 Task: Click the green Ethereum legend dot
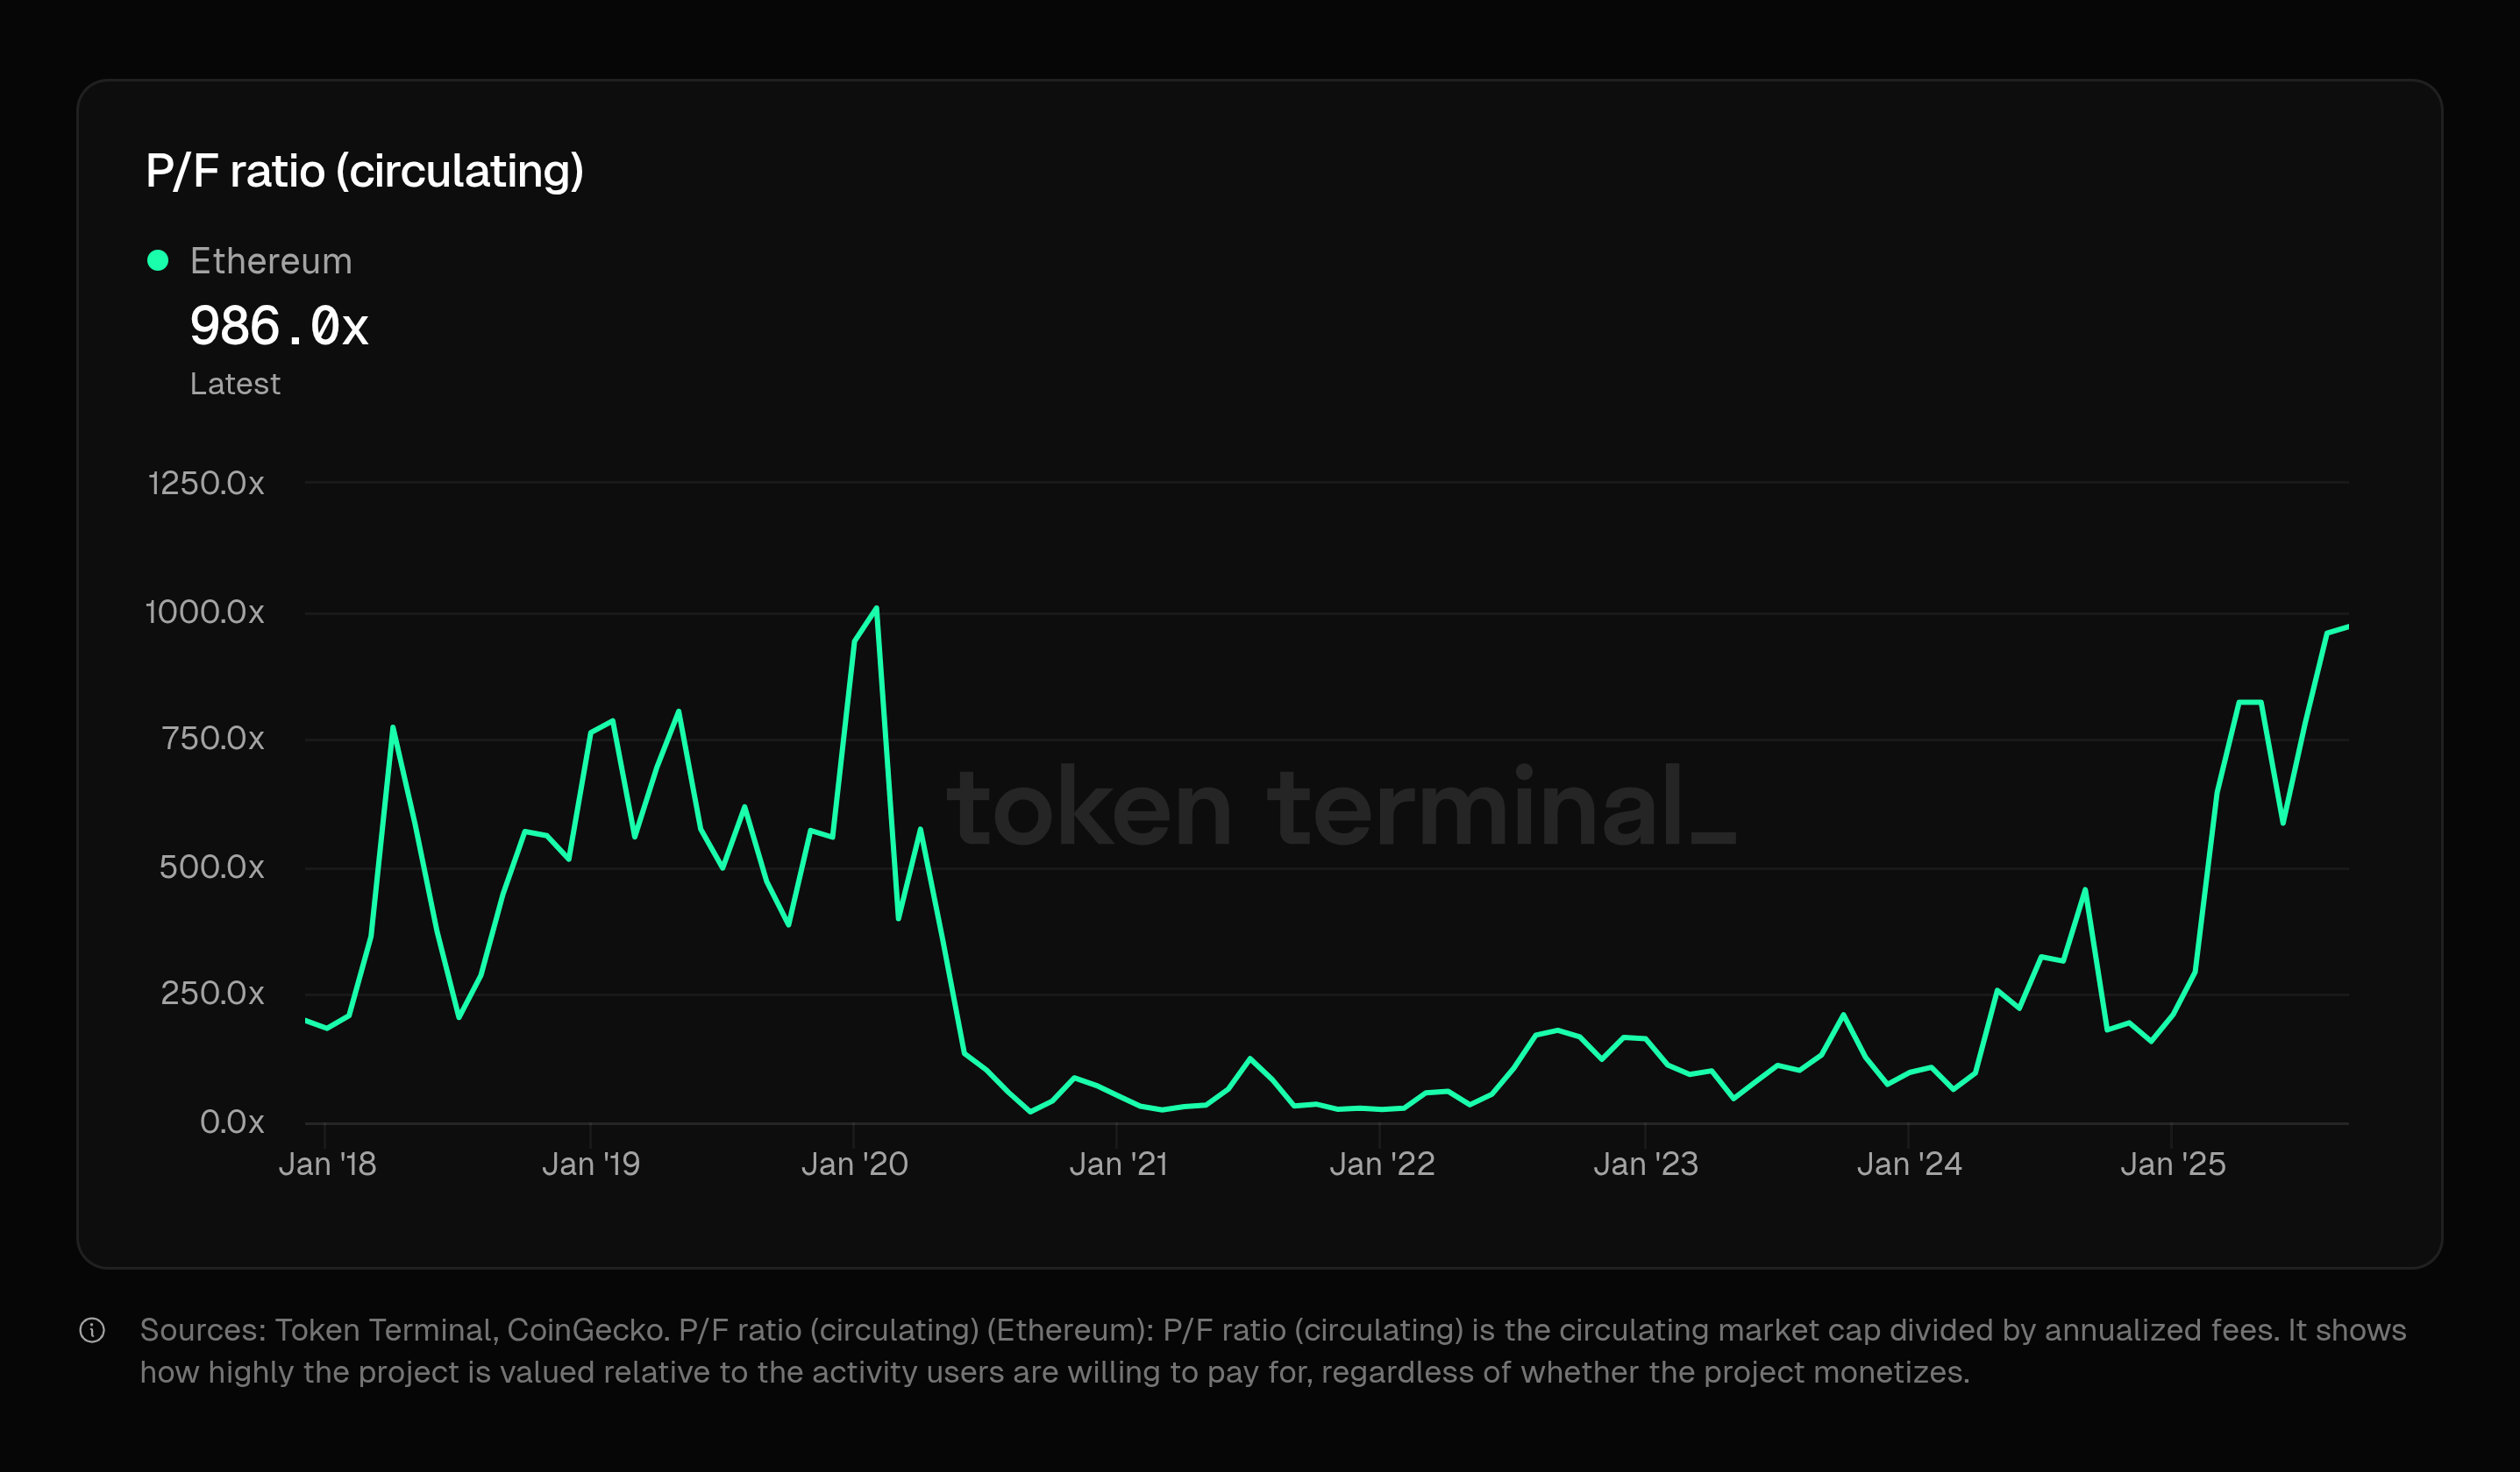point(156,260)
